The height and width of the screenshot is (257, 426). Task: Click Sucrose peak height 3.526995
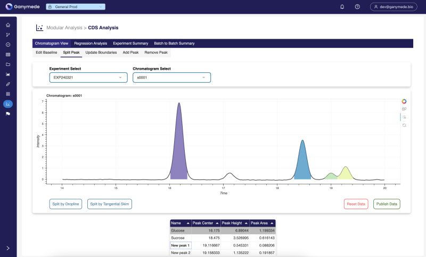pyautogui.click(x=235, y=238)
